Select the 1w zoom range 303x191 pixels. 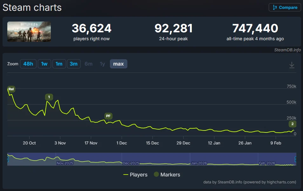coord(44,64)
